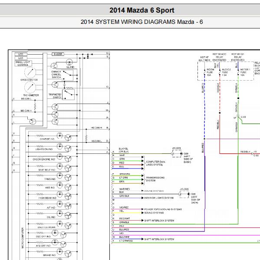Click the PNK wire label
Screen dimensions: 260x260
pyautogui.click(x=122, y=226)
